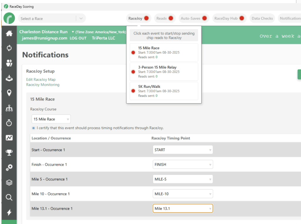Click the Location / Occurrence column header
The width and height of the screenshot is (301, 224).
pos(51,138)
